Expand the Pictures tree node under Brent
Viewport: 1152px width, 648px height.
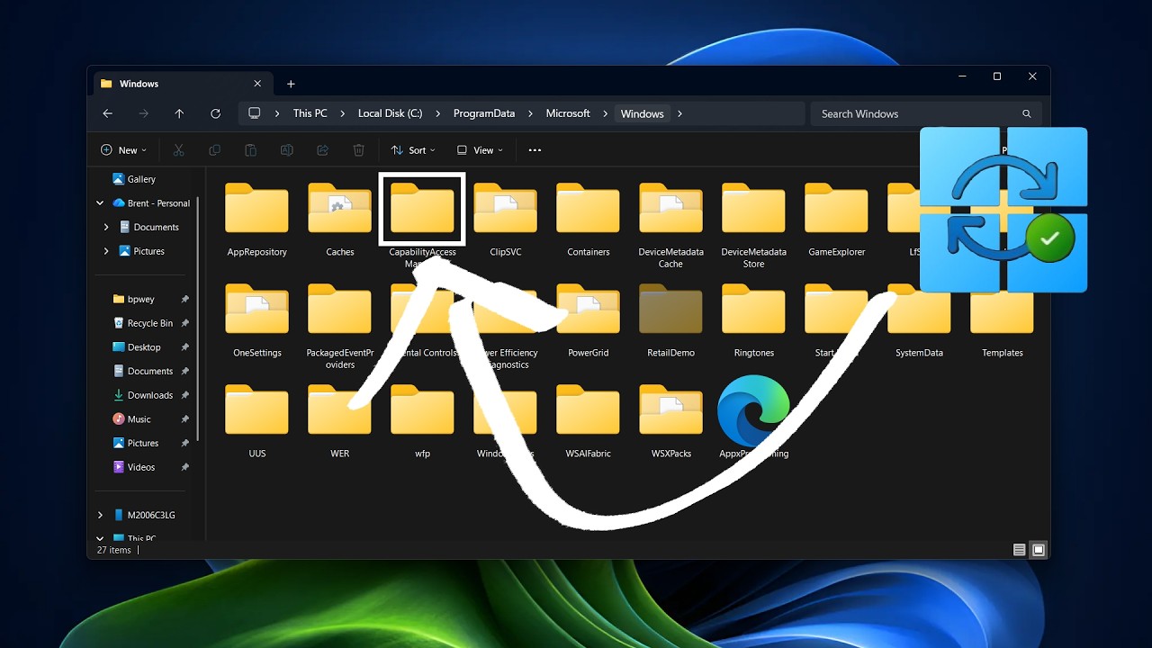point(106,251)
